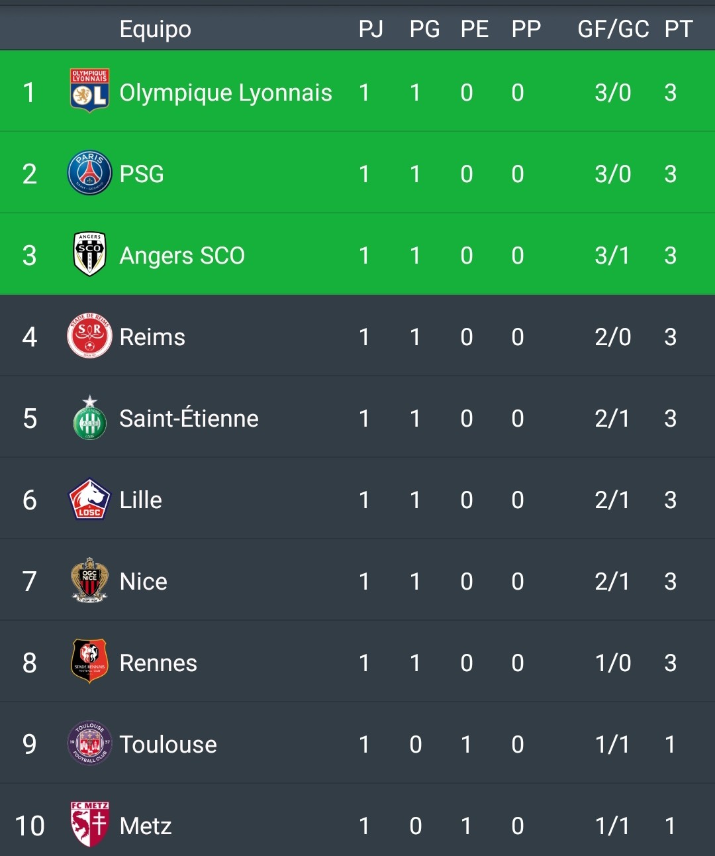715x856 pixels.
Task: Open the Reims club badge
Action: (x=89, y=336)
